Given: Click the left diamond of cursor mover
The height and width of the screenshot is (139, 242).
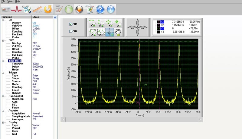Looking at the screenshot, I should point(132,27).
